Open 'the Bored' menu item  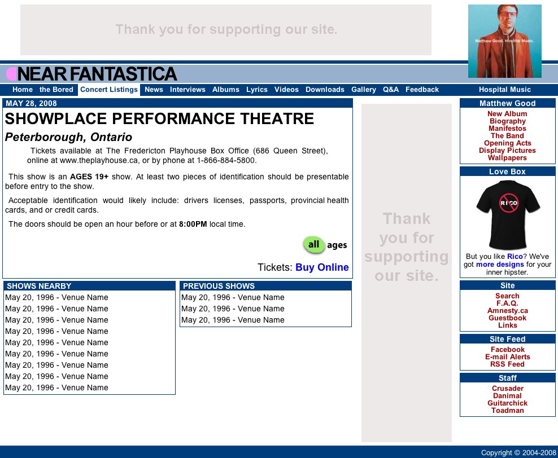coord(56,90)
